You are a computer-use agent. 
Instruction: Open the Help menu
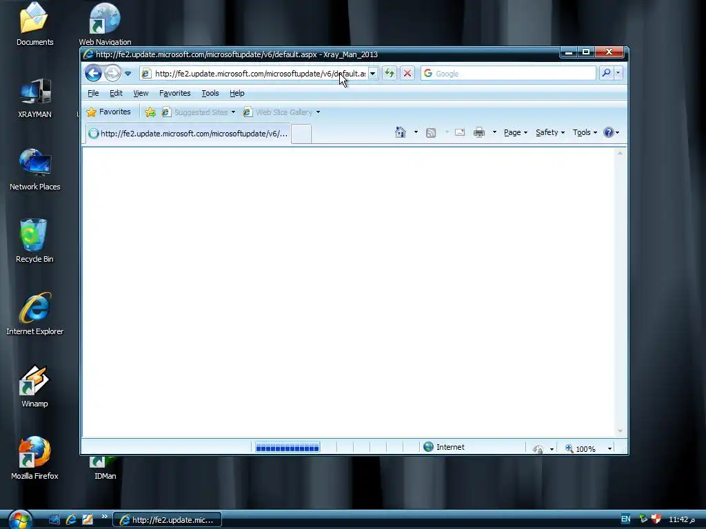[237, 93]
